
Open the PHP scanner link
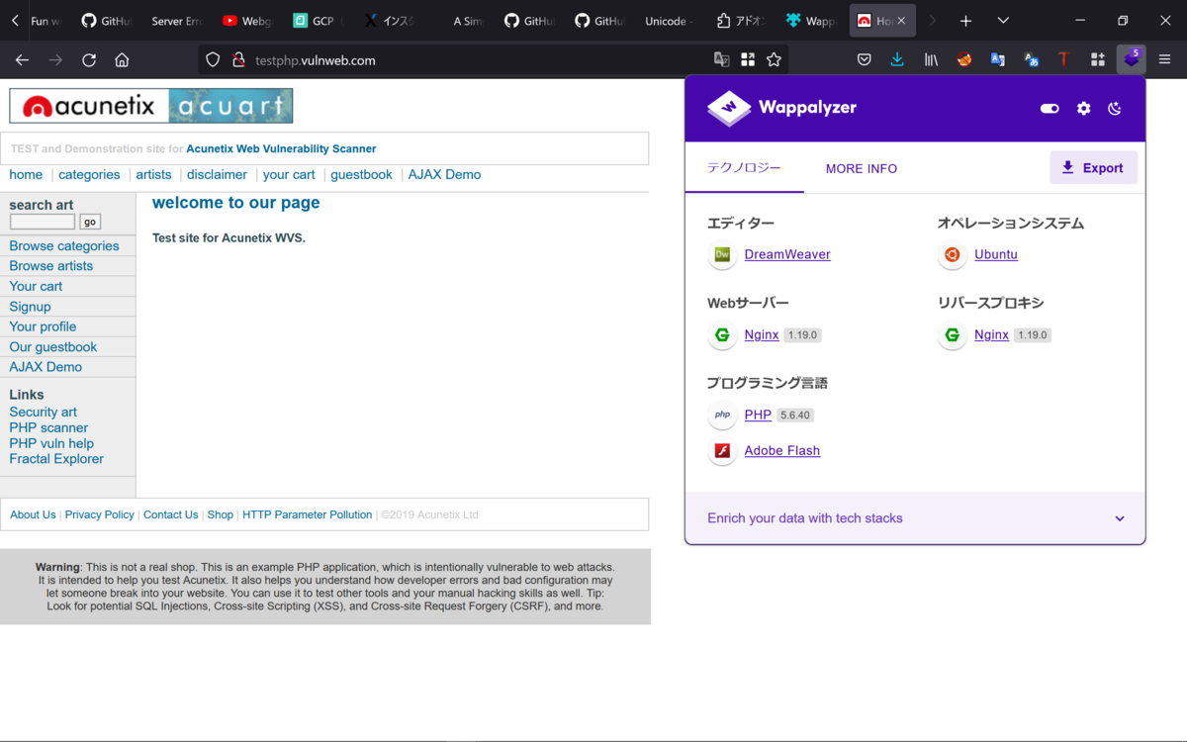click(x=48, y=427)
